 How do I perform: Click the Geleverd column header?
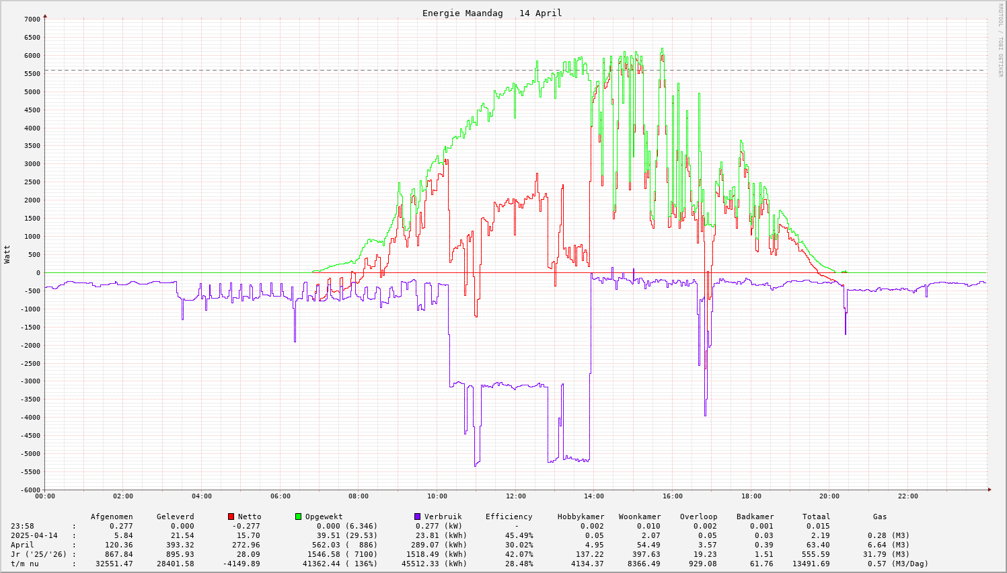[175, 517]
